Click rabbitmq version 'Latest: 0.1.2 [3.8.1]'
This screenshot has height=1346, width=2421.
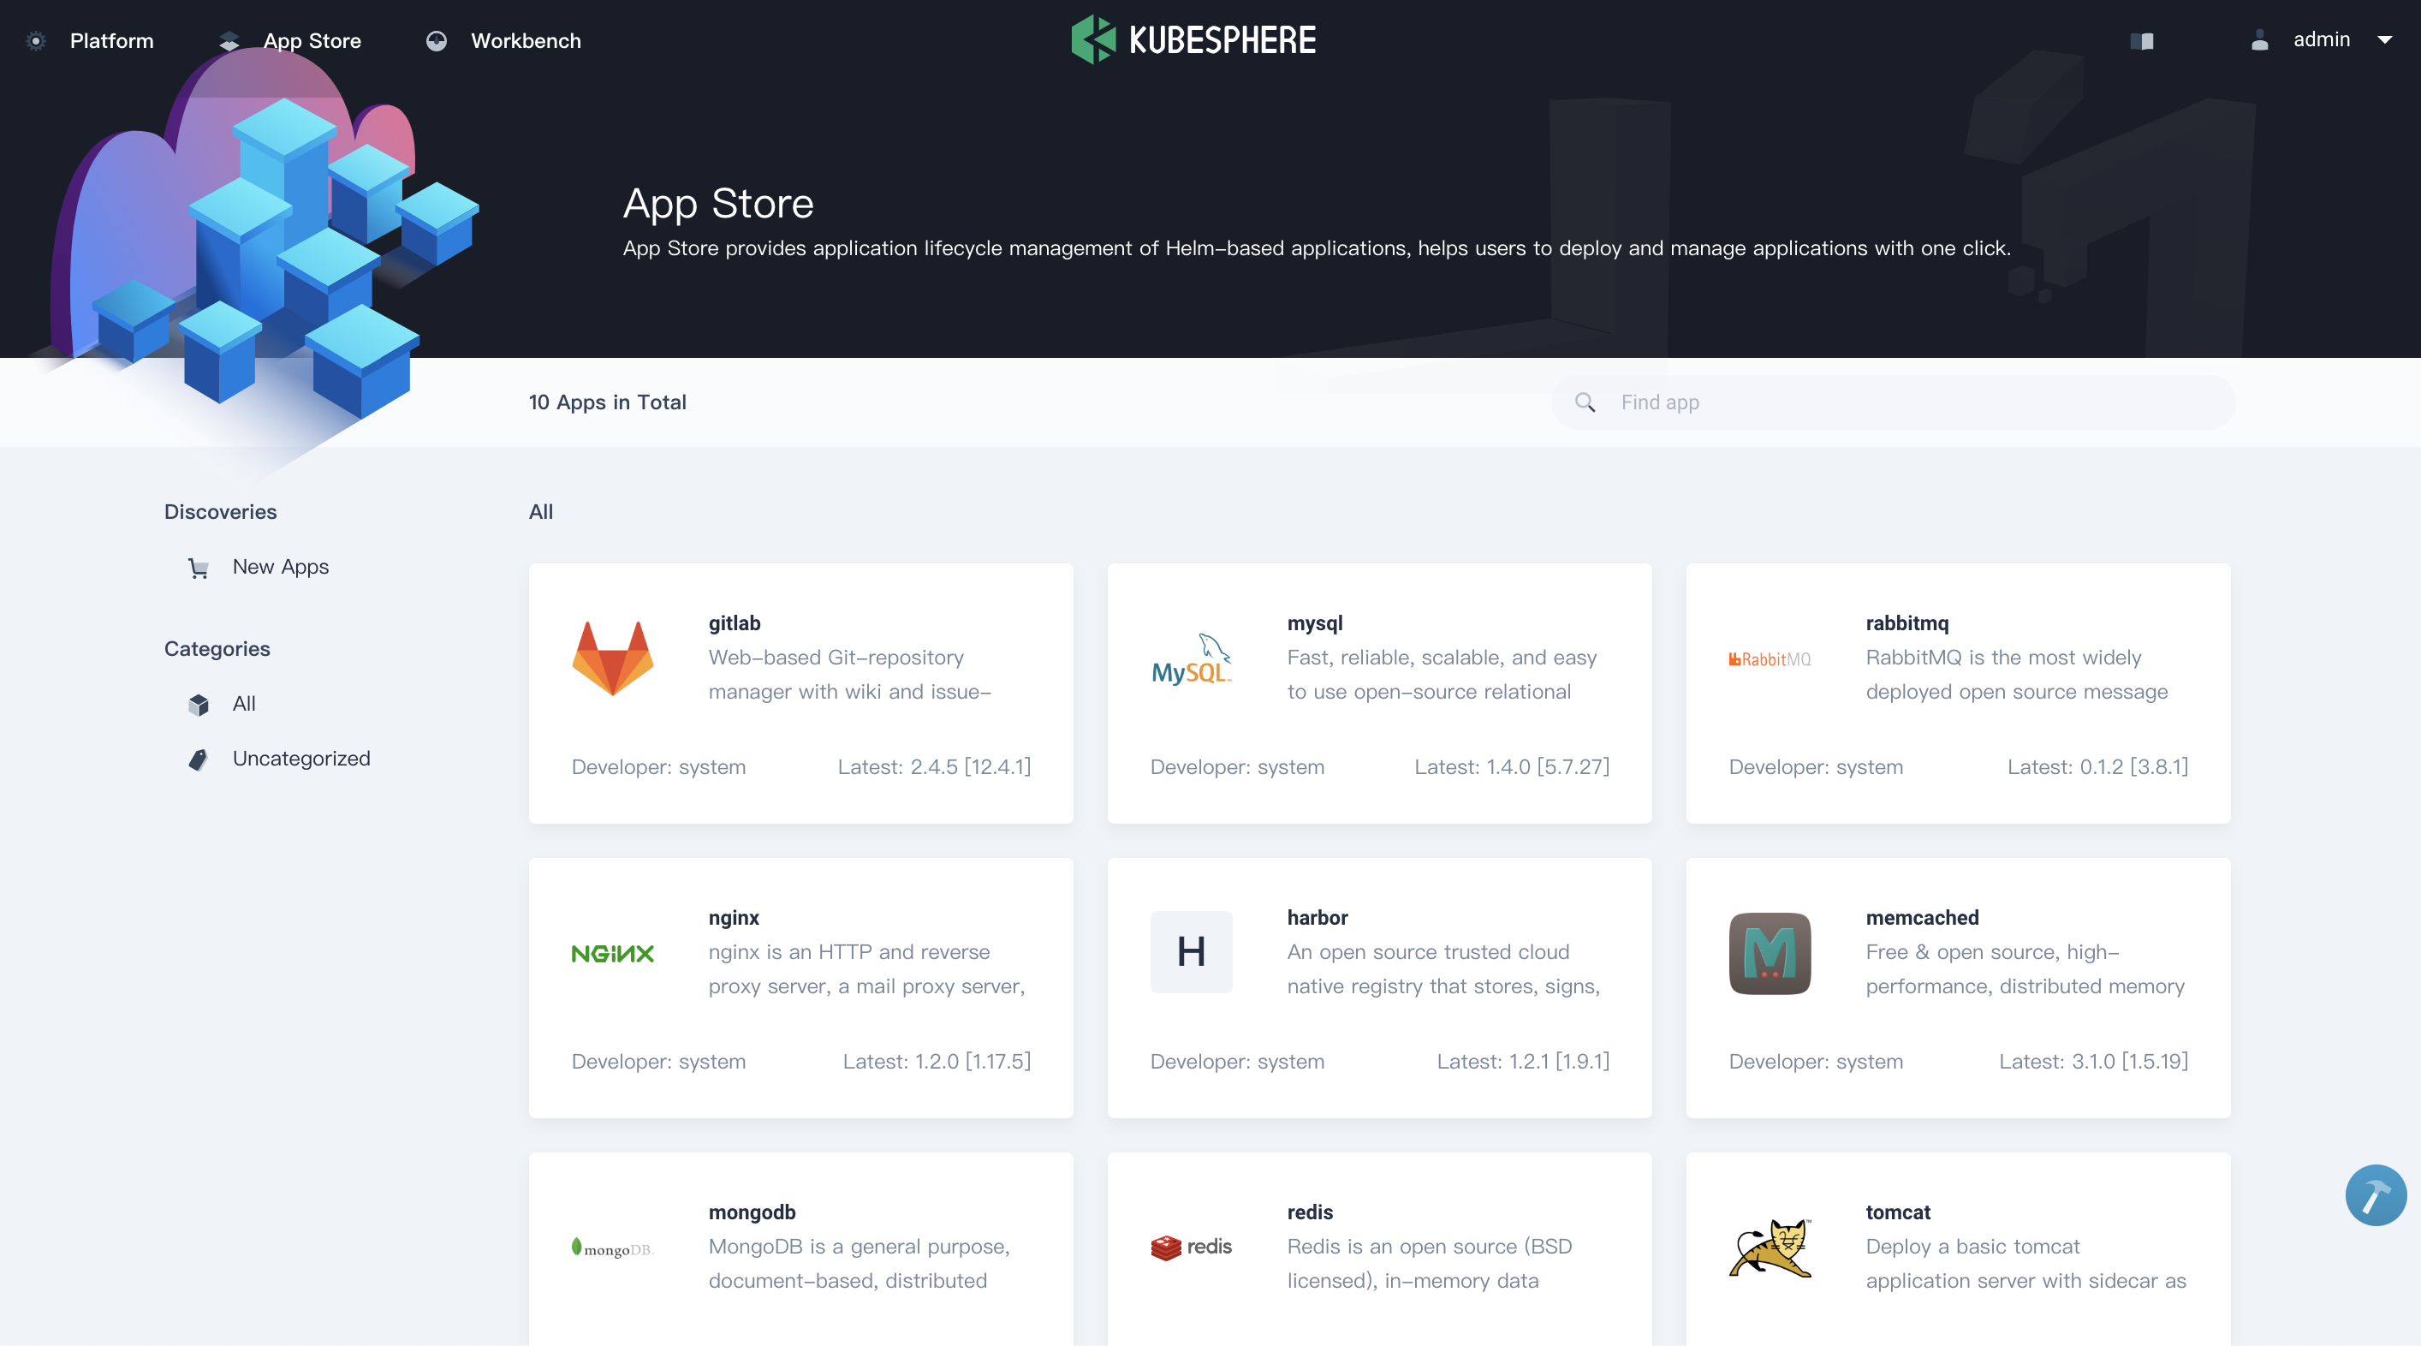click(x=2097, y=767)
